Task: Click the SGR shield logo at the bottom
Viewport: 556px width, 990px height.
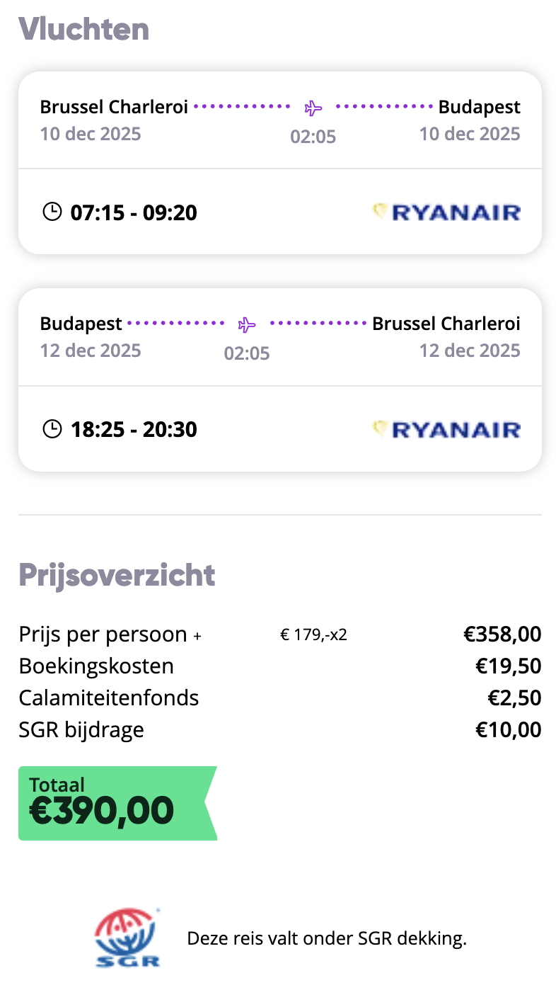Action: pos(127,937)
